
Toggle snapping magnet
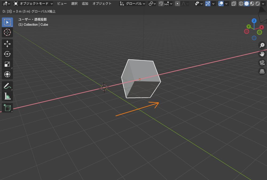point(161,4)
